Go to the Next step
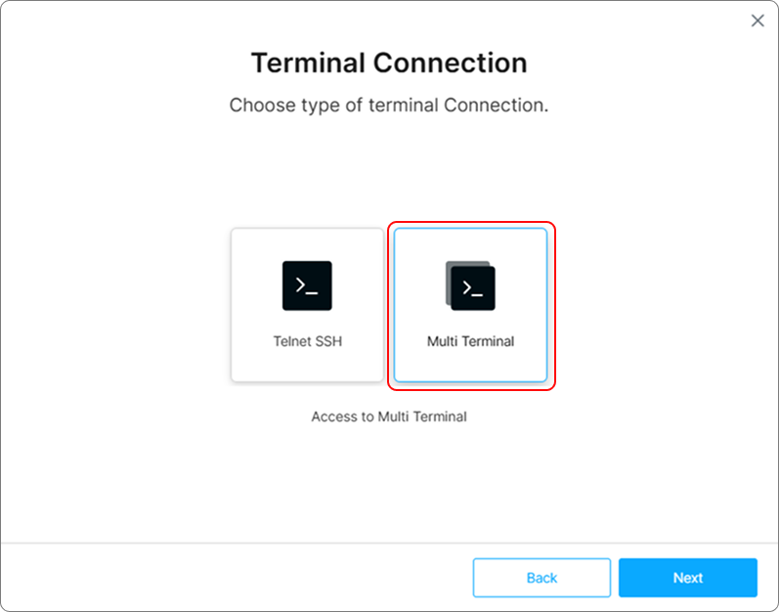Screen dimensions: 779x612 687,578
